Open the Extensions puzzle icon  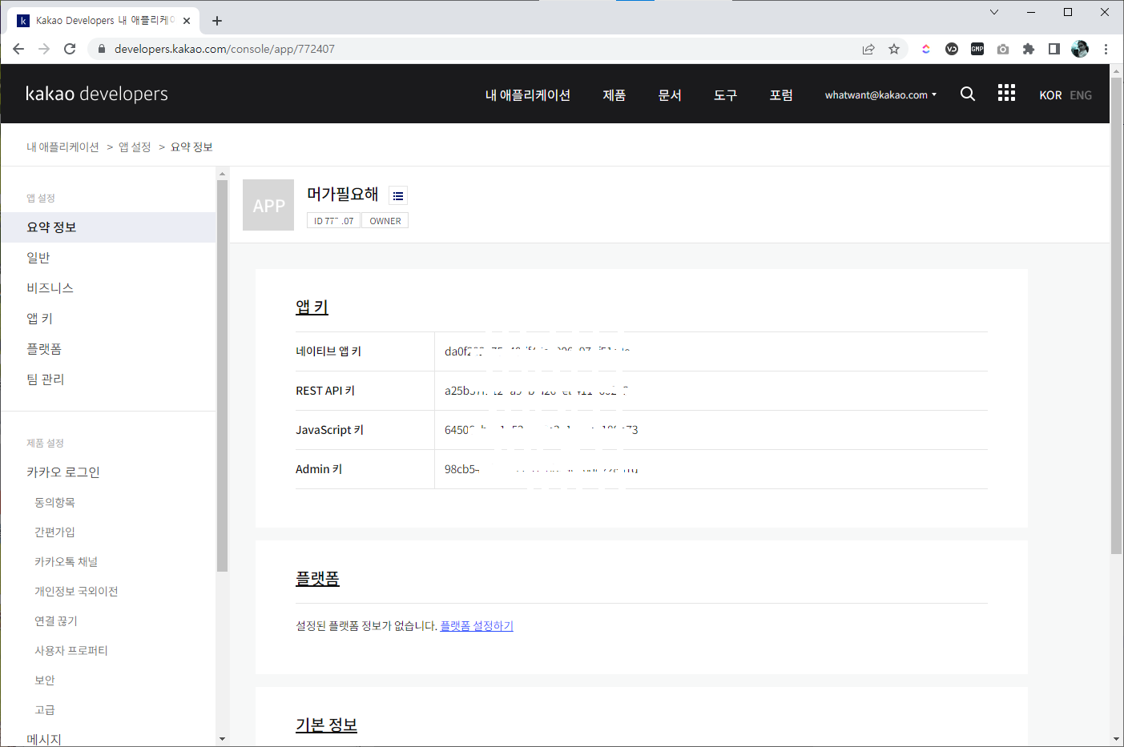point(1029,49)
